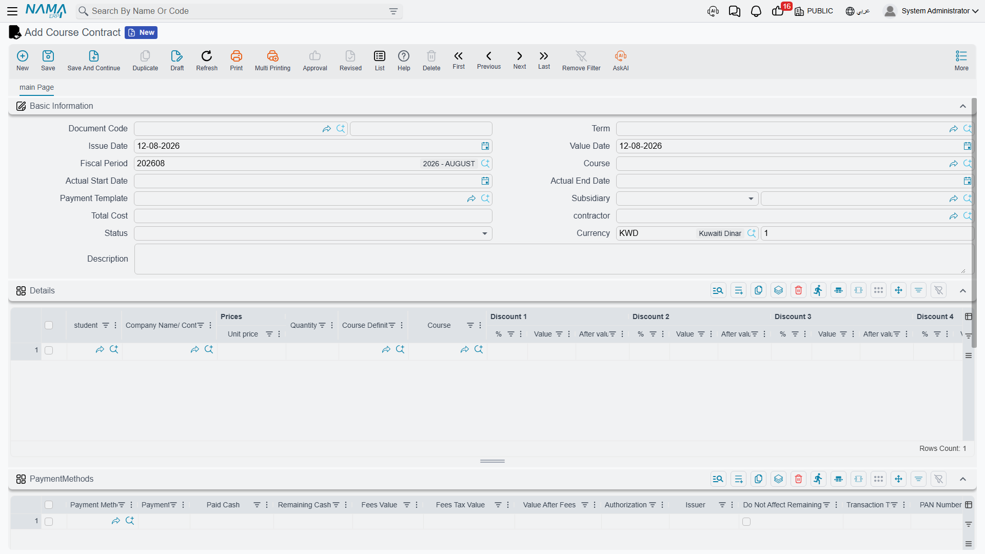Open the Subsidiary type dropdown
Image resolution: width=985 pixels, height=554 pixels.
(x=751, y=199)
